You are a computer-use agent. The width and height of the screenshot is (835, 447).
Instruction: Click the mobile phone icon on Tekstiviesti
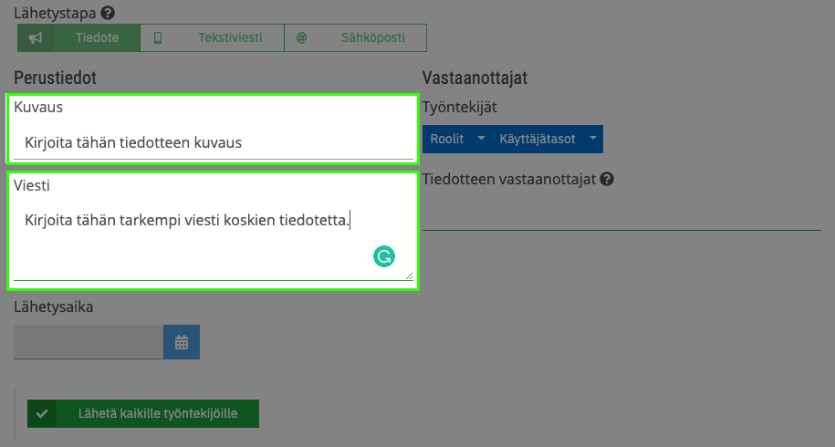[x=158, y=37]
